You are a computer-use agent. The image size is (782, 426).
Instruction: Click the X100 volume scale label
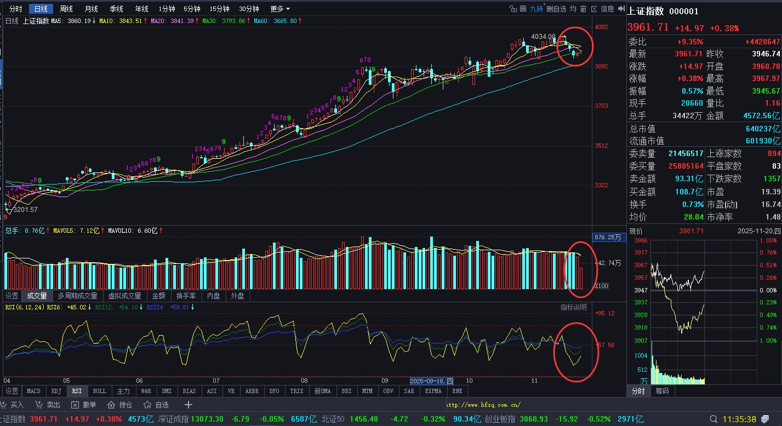click(602, 286)
